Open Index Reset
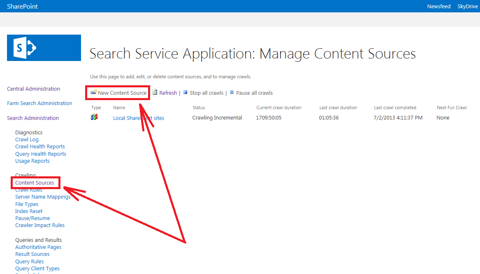Image resolution: width=480 pixels, height=274 pixels. click(29, 211)
